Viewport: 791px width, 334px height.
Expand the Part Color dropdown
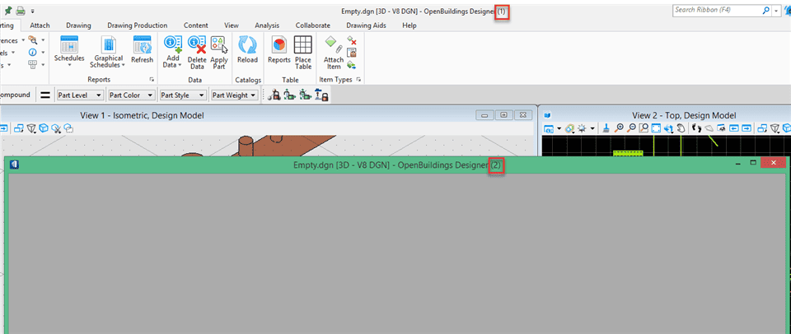132,95
